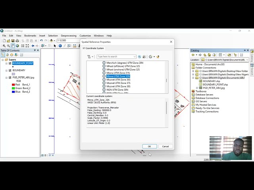
Task: Collapse the BOUNDARY layer legend
Action: (x=6, y=70)
